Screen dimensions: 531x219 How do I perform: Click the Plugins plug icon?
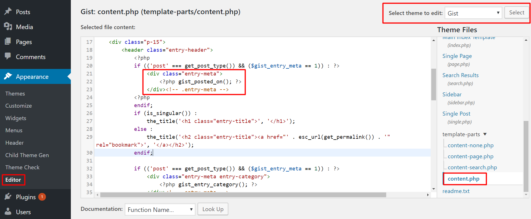[x=8, y=197]
